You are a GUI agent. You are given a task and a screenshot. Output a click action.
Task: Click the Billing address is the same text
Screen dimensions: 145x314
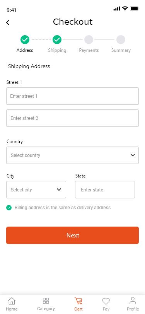(x=63, y=207)
